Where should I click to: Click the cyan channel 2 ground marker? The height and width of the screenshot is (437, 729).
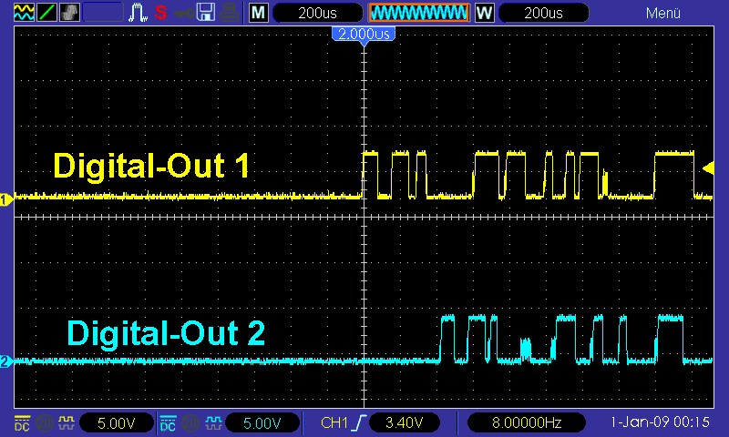tap(6, 361)
